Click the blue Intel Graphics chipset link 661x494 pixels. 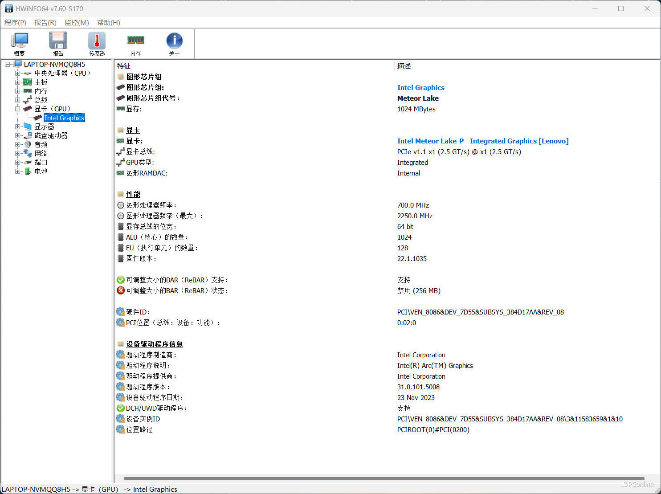coord(420,88)
